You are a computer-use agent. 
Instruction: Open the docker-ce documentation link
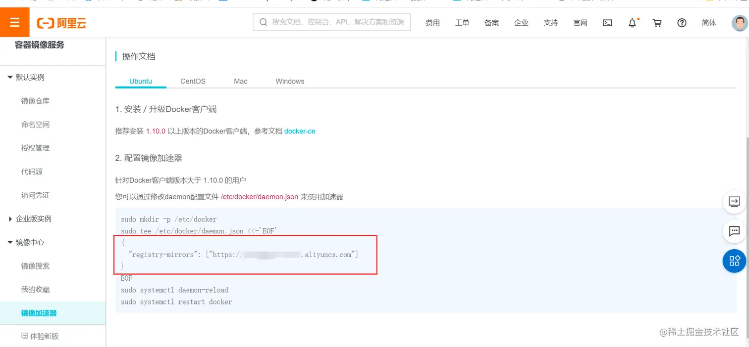click(x=300, y=131)
